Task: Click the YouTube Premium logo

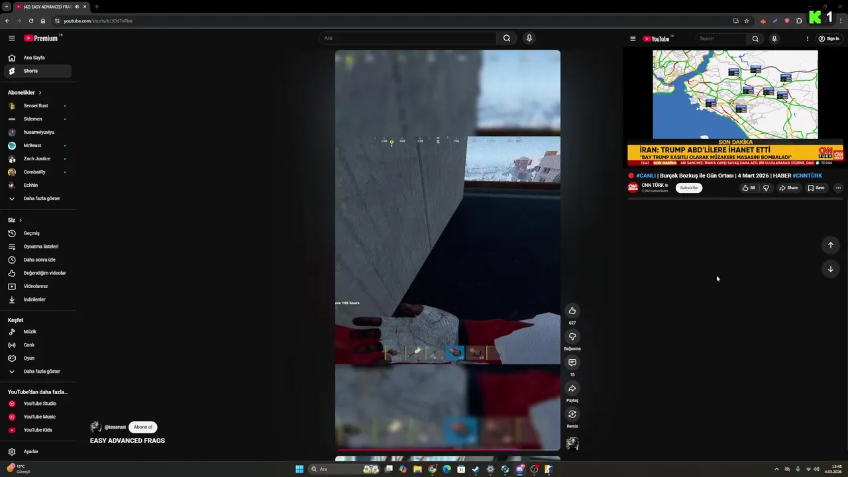Action: point(42,38)
